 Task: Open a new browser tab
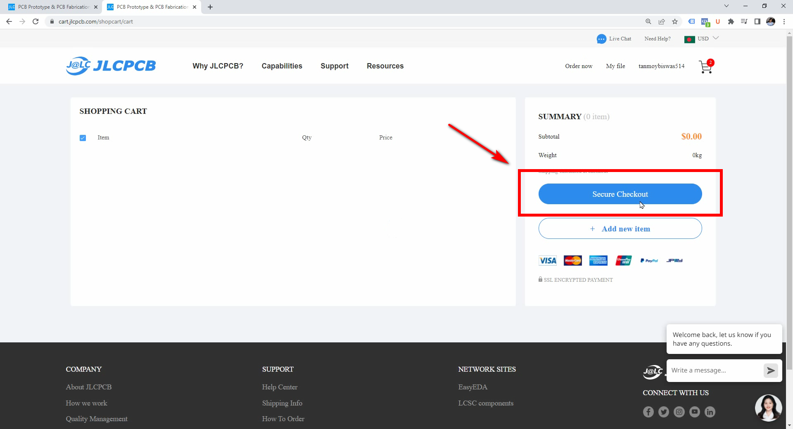pos(210,7)
